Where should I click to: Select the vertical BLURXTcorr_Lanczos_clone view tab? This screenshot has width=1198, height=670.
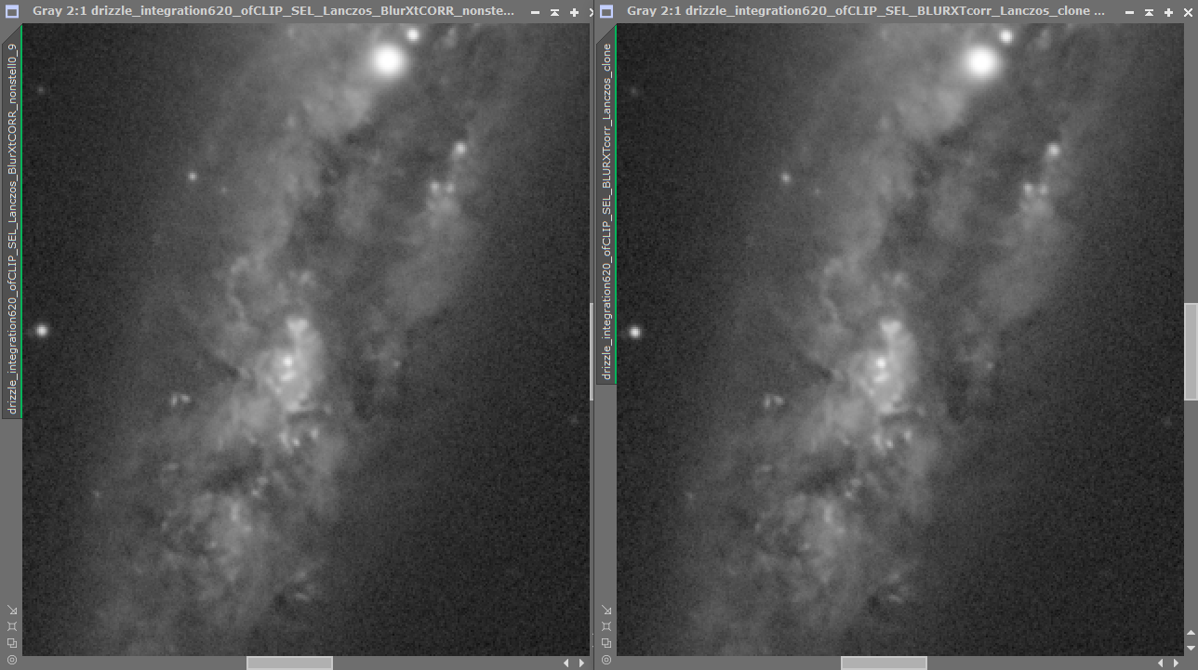point(606,211)
